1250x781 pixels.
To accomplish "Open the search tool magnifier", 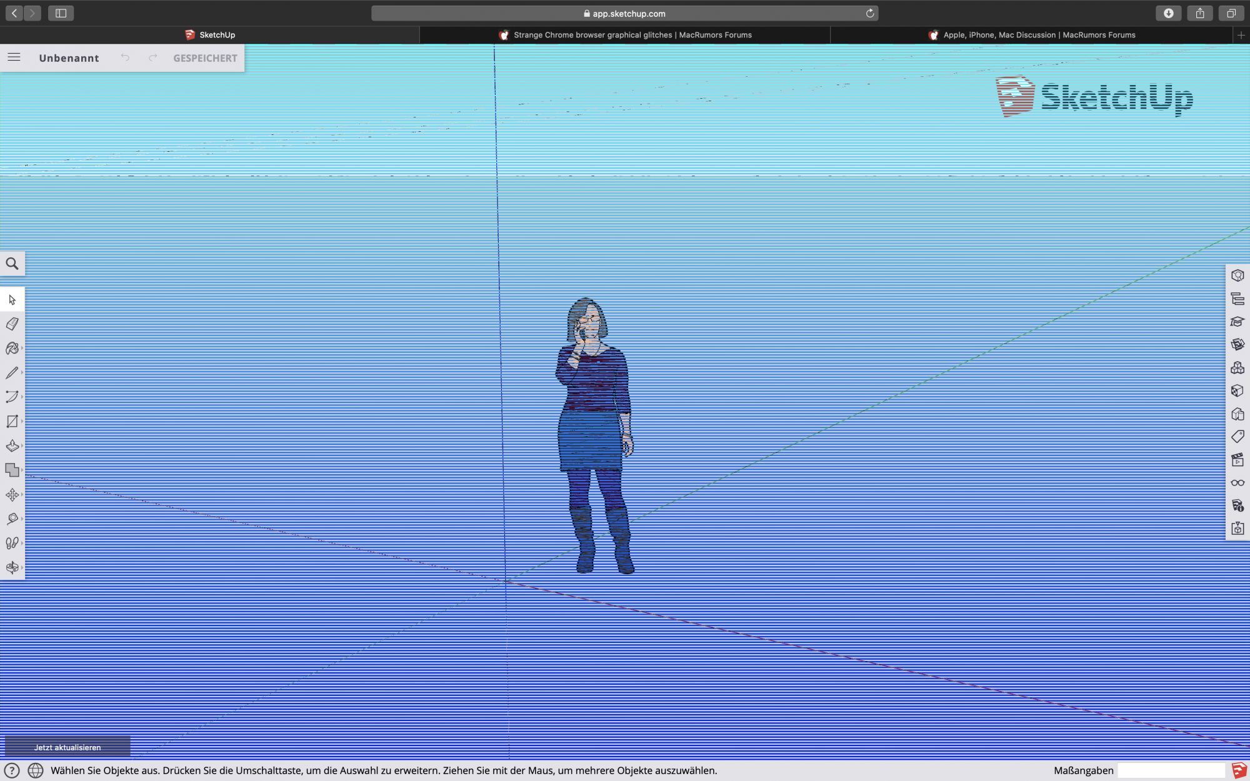I will (x=12, y=264).
